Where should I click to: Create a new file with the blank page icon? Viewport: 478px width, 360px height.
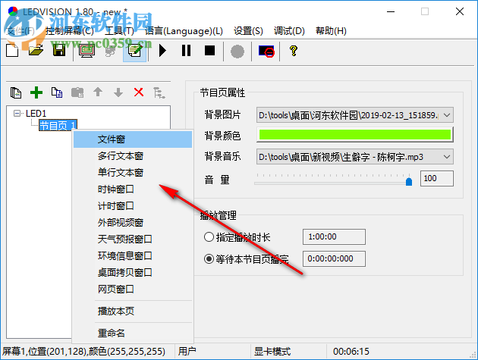coord(12,51)
